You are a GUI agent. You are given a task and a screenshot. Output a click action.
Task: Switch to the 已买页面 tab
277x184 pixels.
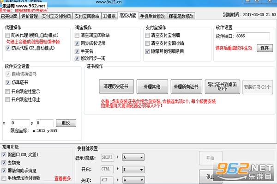(x=10, y=16)
